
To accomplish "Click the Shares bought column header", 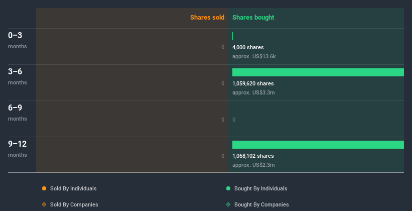I will tap(253, 18).
